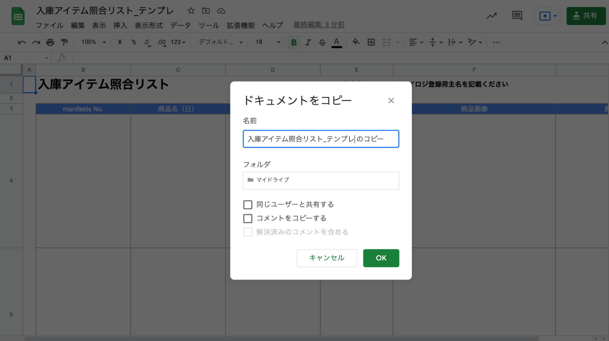609x341 pixels.
Task: Expand the font size dropdown
Action: click(278, 42)
